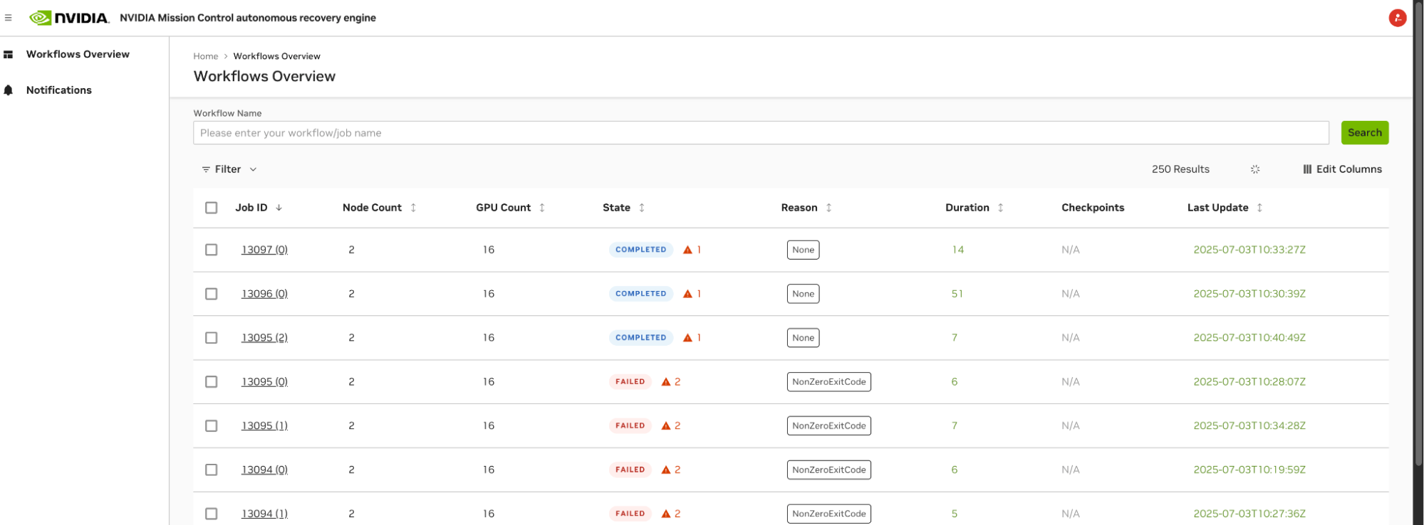
Task: Sort by Job ID arrow icon
Action: tap(279, 208)
